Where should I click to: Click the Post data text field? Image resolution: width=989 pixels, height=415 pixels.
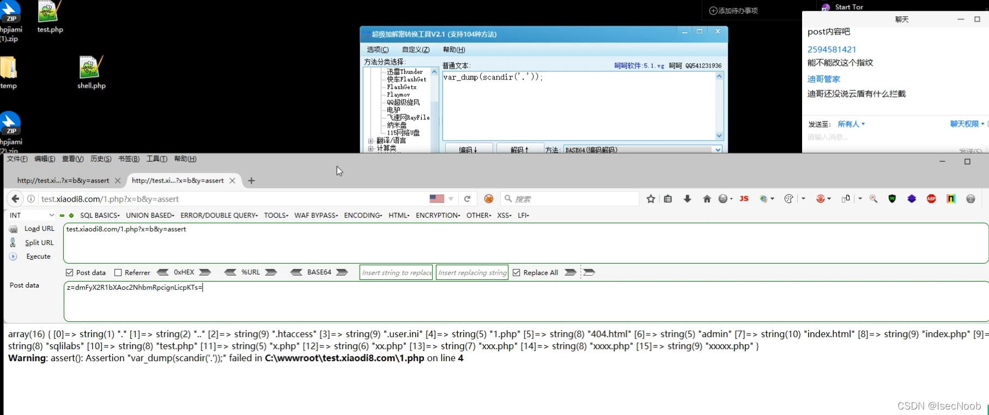(526, 302)
